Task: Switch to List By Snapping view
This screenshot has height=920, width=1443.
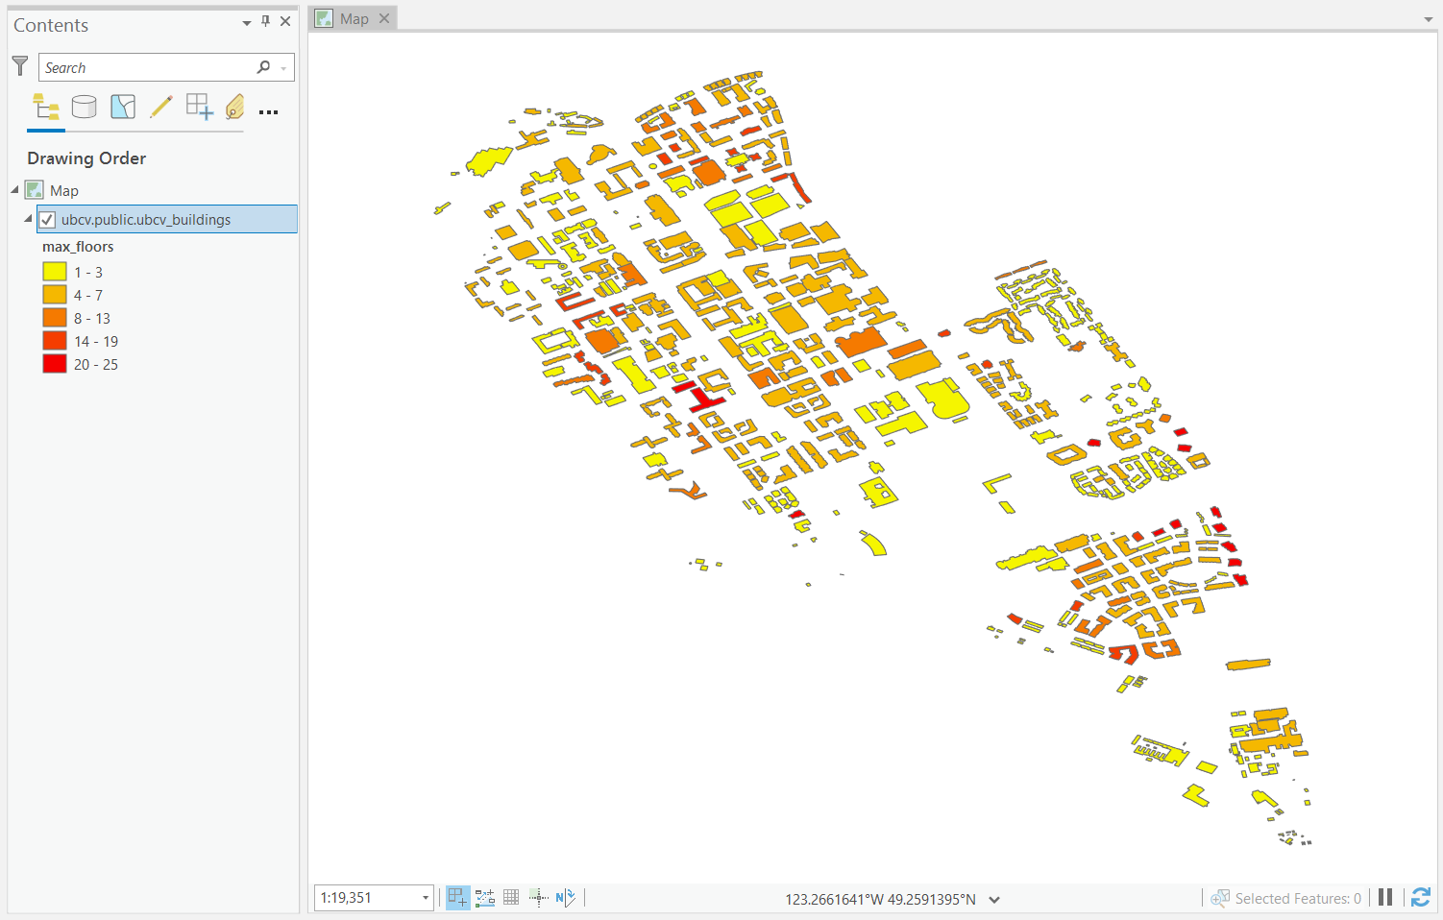Action: [199, 107]
